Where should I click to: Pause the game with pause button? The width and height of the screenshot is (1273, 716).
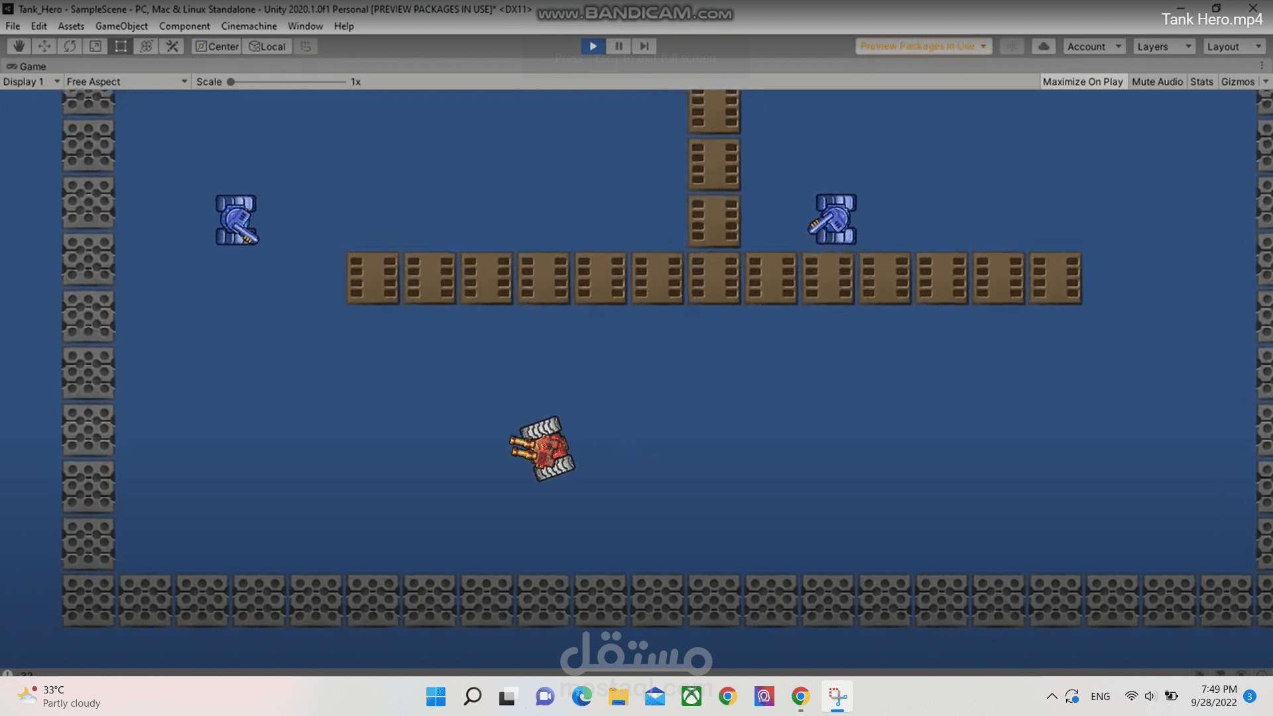(x=619, y=46)
